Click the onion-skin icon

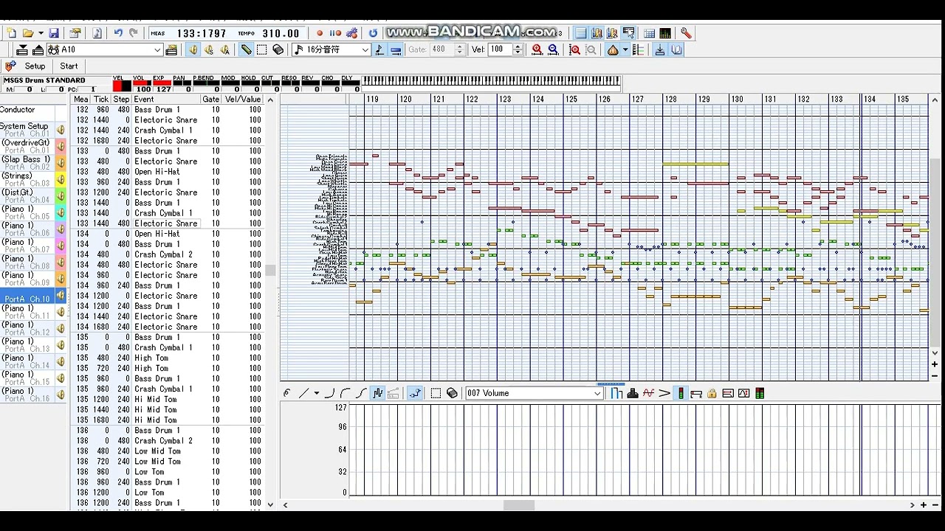(x=613, y=49)
